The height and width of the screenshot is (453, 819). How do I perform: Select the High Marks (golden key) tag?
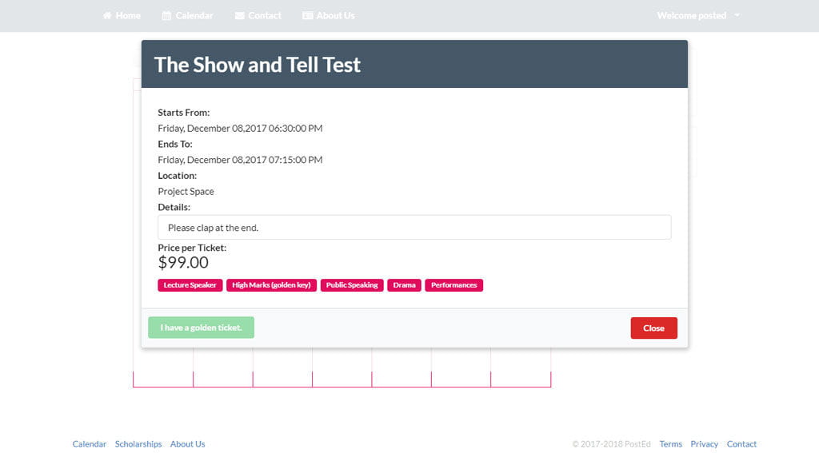coord(271,285)
